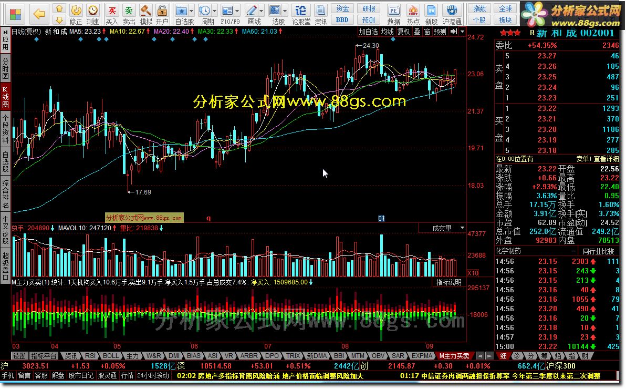The image size is (626, 389).
Task: Open the 新股 IPO icon
Action: pos(431,14)
